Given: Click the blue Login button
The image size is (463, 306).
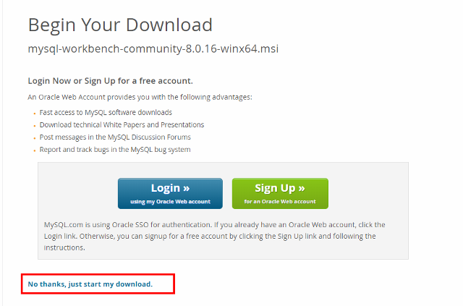Looking at the screenshot, I should (170, 193).
